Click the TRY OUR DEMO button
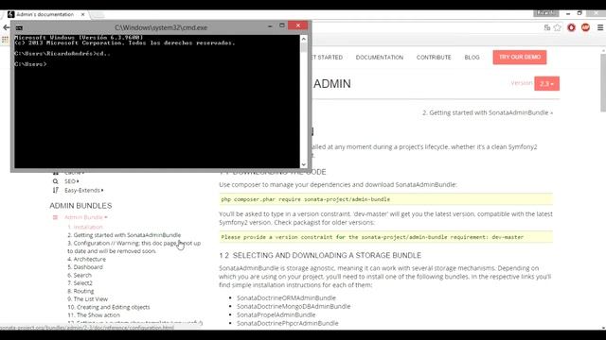Viewport: 606px width, 340px height. click(520, 57)
